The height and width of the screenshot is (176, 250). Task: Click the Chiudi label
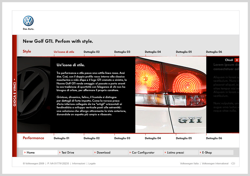(x=229, y=60)
